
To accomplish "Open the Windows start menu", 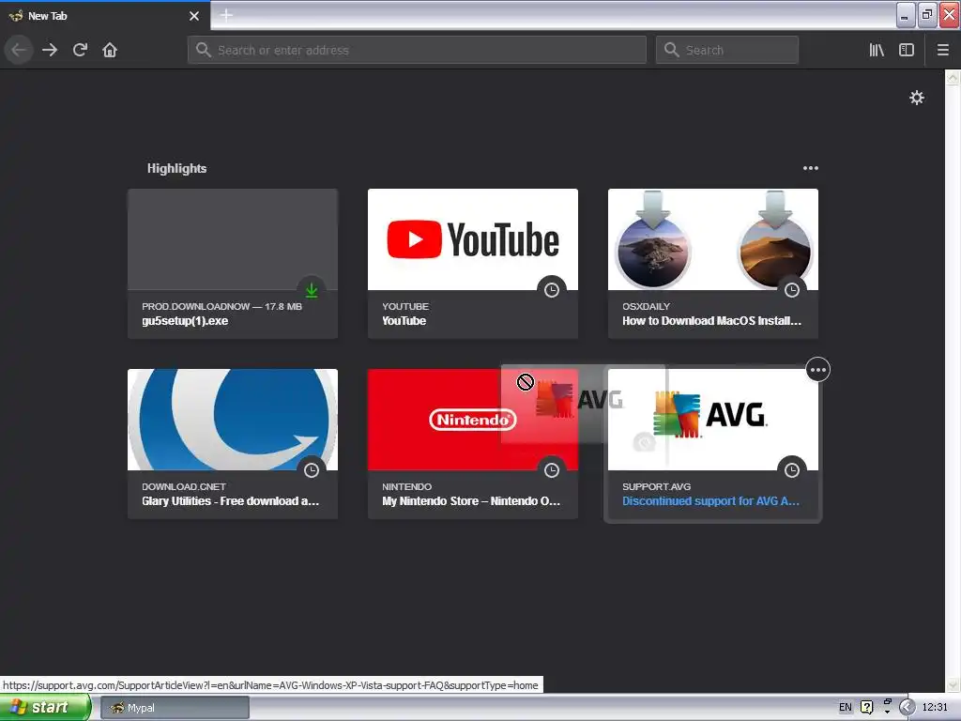I will [x=45, y=707].
